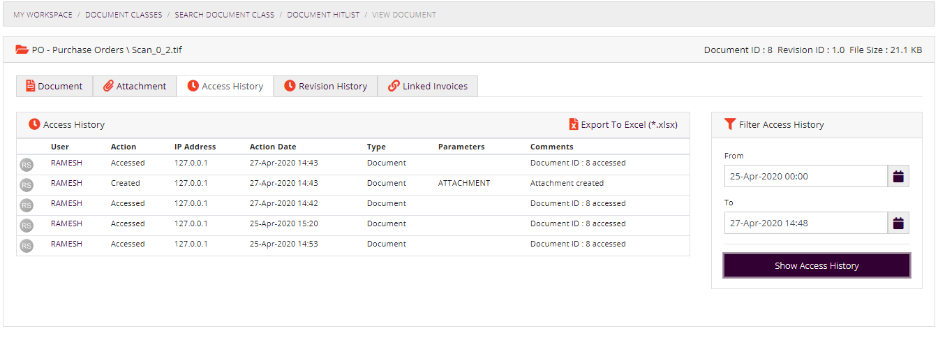This screenshot has height=338, width=938.
Task: Open Search Document Class breadcrumb
Action: (x=225, y=15)
